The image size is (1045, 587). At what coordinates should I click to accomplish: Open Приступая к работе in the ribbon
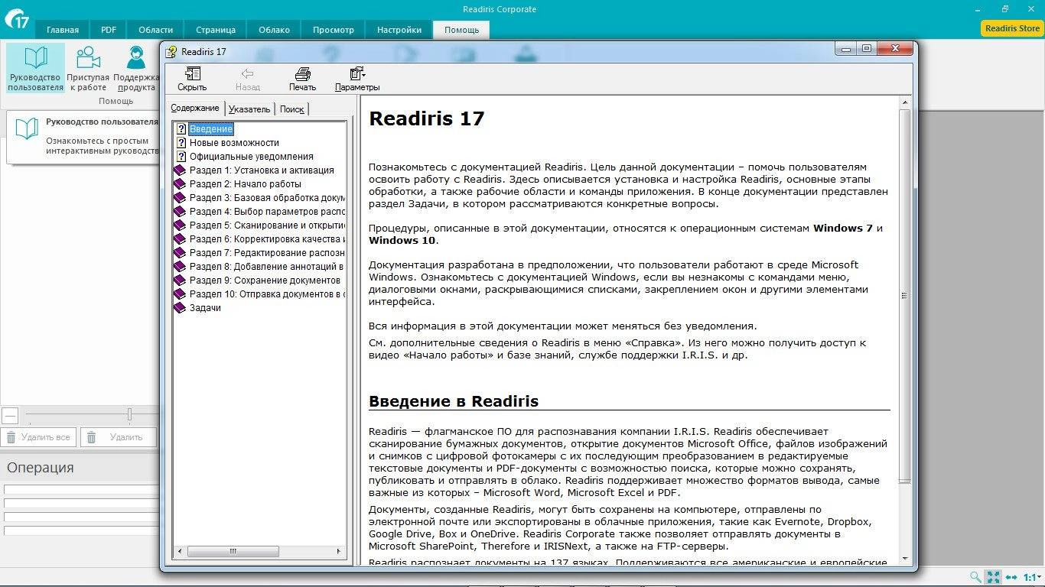point(88,69)
